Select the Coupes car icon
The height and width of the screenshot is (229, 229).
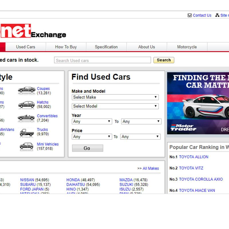click(27, 90)
